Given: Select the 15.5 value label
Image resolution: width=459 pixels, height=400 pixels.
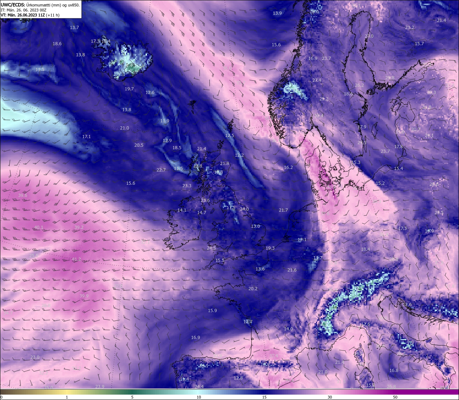Looking at the screenshot, I should click(220, 260).
